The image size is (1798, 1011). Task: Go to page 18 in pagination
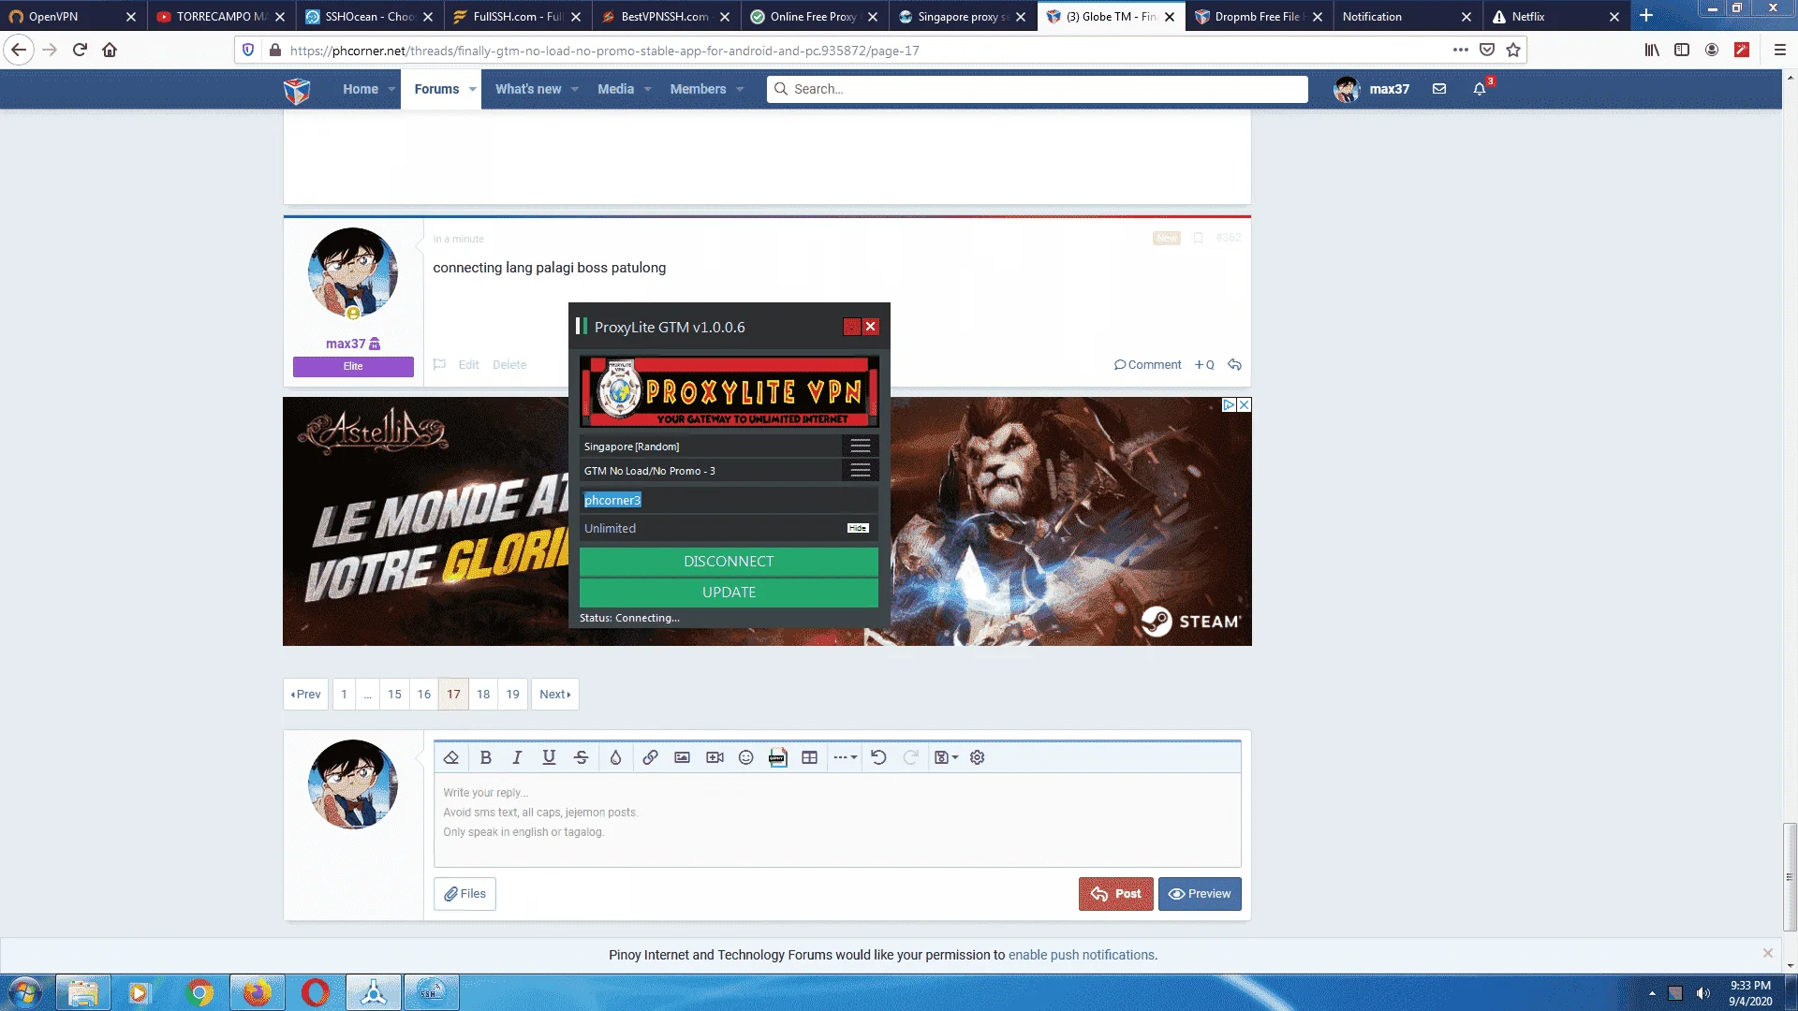pos(483,694)
